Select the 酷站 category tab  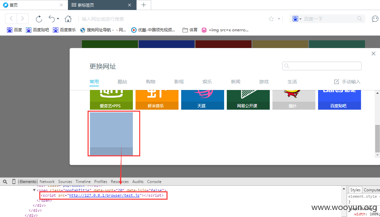click(x=122, y=82)
